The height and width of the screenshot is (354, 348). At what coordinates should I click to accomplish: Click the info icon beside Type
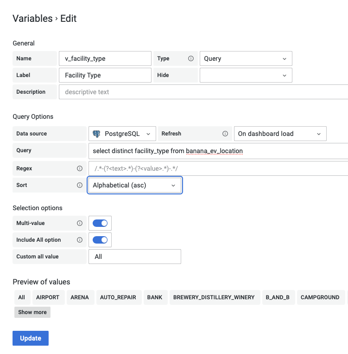click(x=191, y=58)
